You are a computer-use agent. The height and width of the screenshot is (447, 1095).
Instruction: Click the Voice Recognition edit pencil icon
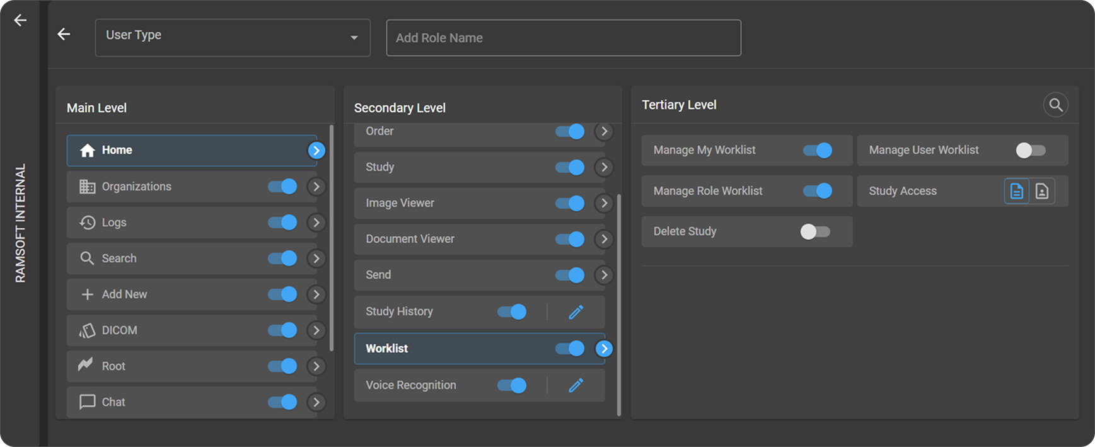coord(576,385)
